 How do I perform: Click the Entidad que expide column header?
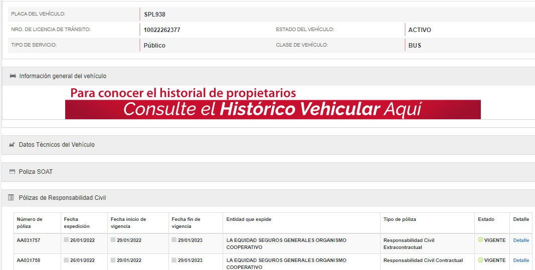248,219
